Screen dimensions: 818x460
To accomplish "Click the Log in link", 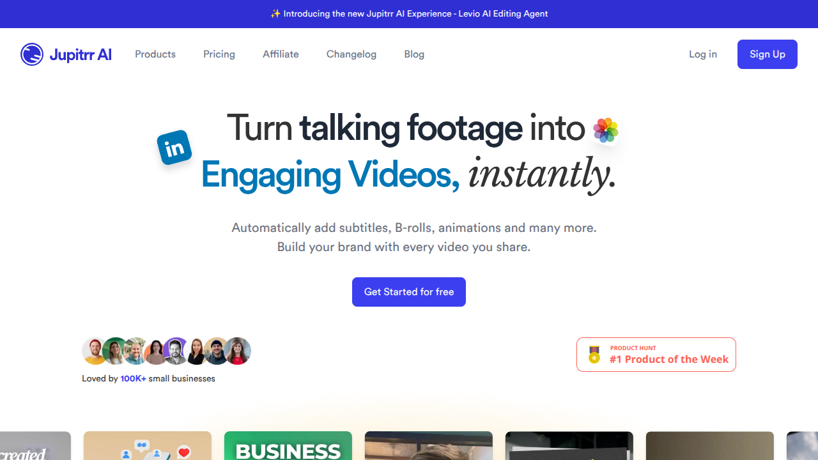I will (x=702, y=54).
